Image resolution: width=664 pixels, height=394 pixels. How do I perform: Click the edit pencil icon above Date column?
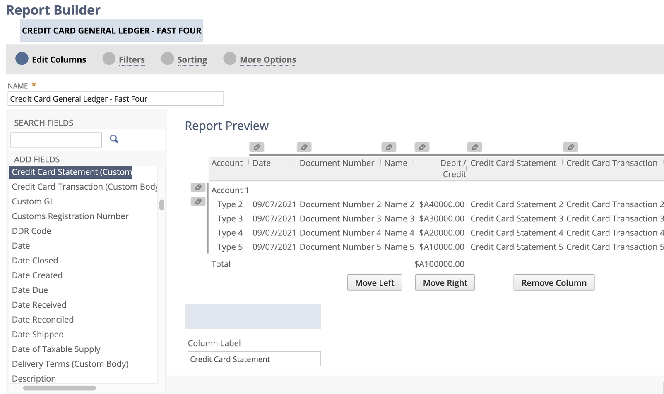[x=257, y=147]
